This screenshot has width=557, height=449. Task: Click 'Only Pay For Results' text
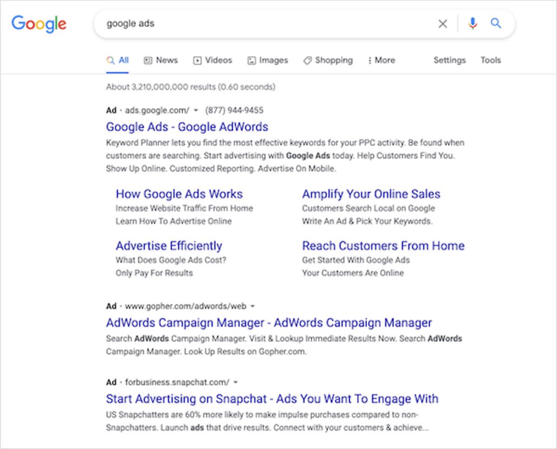point(154,273)
